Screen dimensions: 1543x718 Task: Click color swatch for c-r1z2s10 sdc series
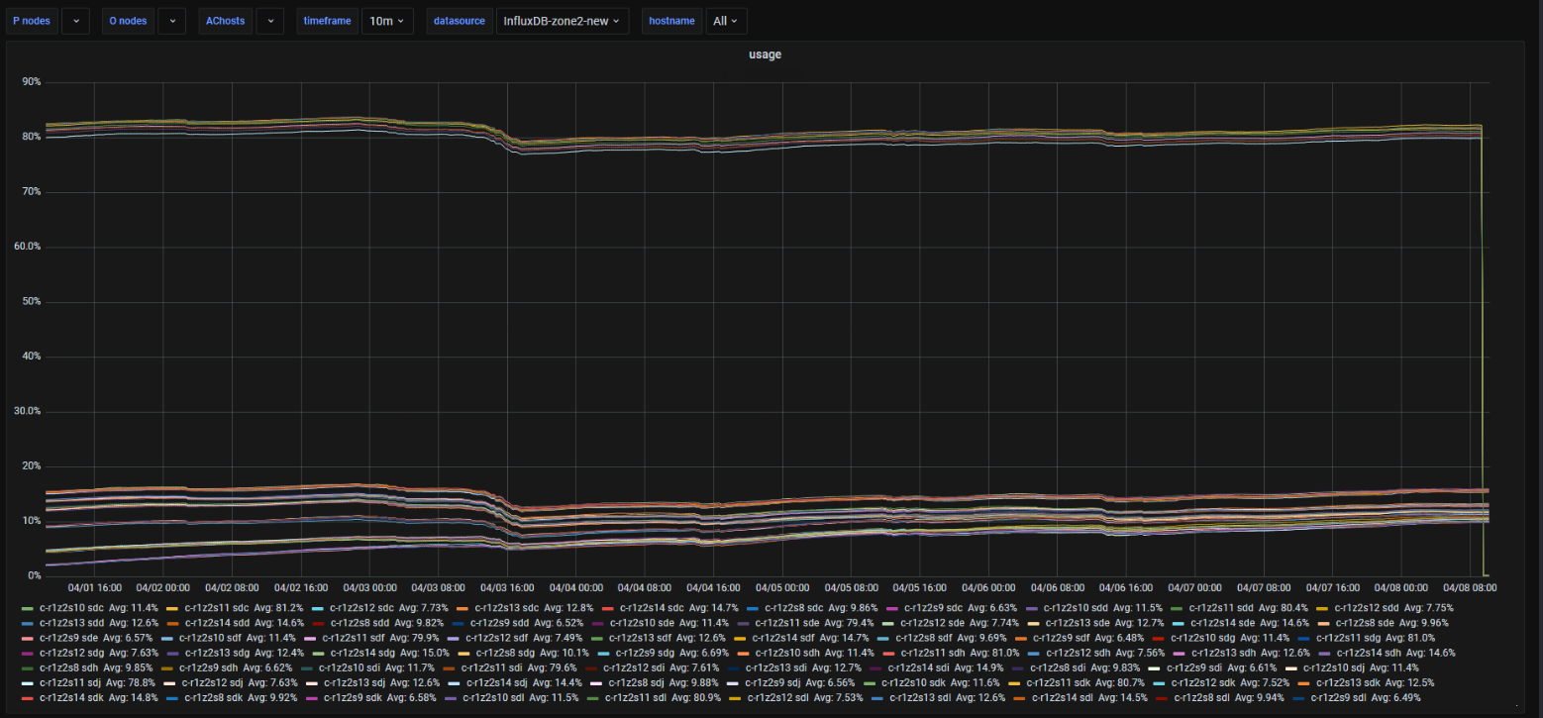point(28,607)
